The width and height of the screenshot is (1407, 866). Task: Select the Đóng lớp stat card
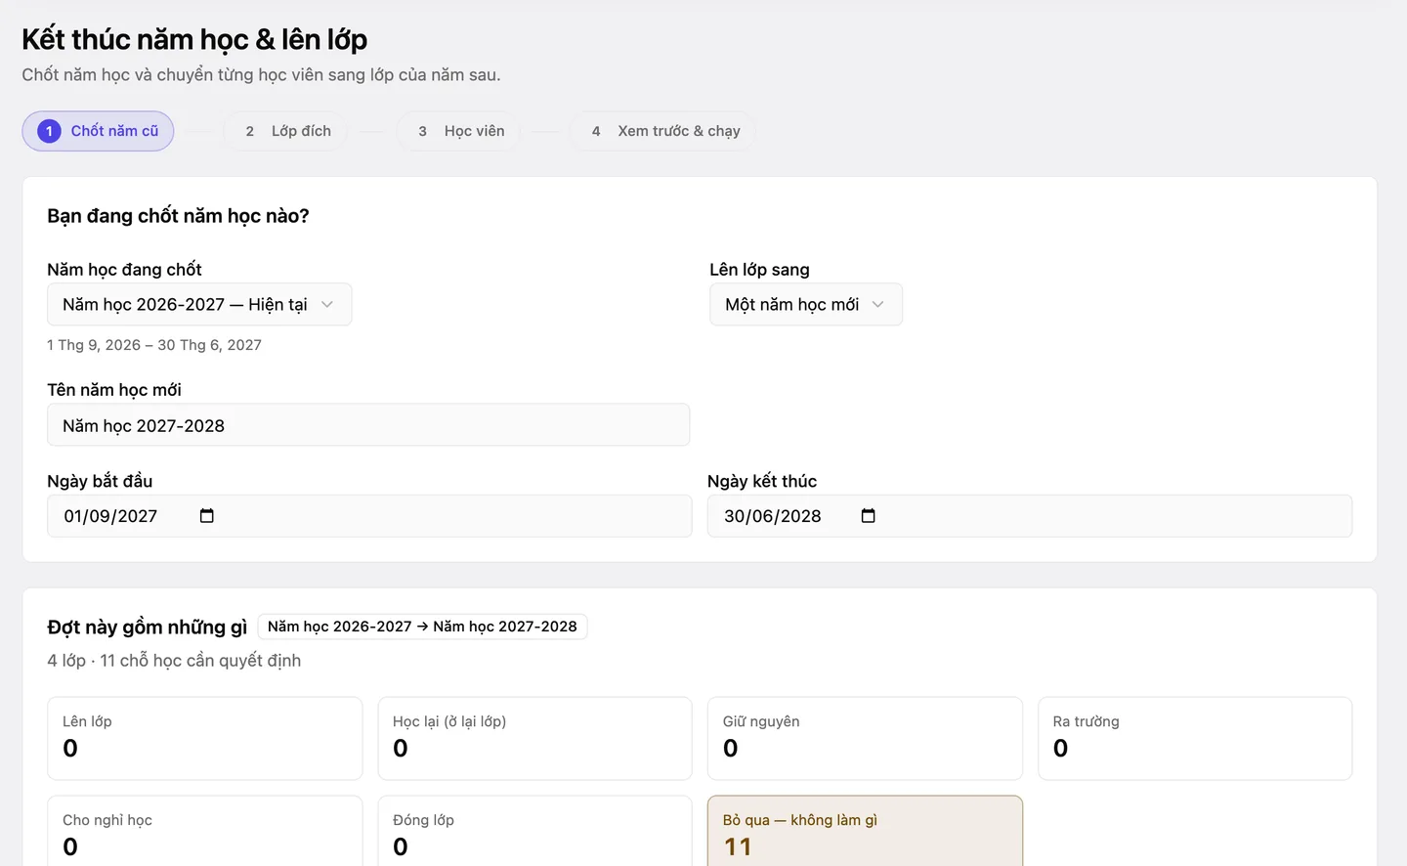click(534, 833)
